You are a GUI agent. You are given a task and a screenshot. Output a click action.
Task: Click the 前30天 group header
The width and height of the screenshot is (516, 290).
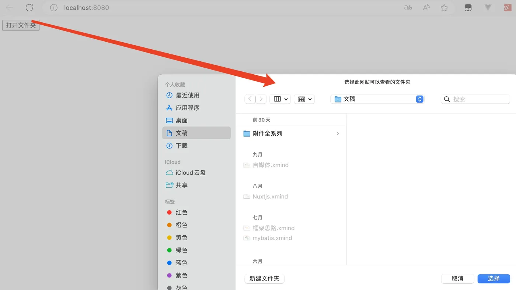pyautogui.click(x=261, y=120)
